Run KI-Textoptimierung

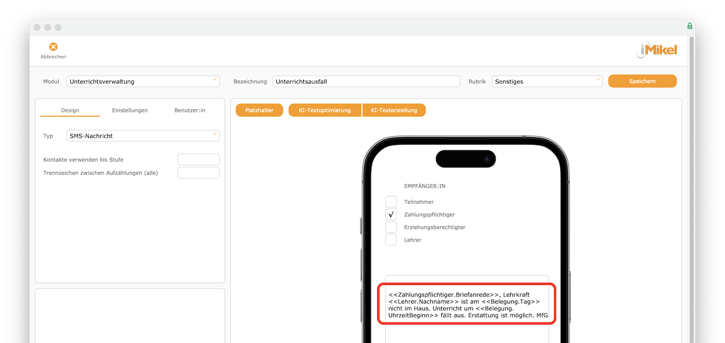coord(325,110)
